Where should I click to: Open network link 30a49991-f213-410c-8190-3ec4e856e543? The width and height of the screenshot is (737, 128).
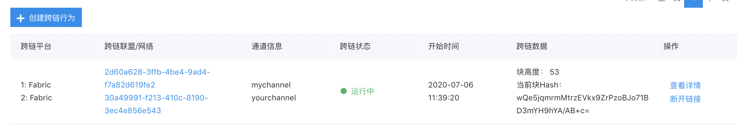point(156,104)
